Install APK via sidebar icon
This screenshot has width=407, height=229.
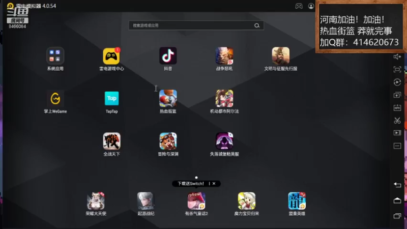397,107
